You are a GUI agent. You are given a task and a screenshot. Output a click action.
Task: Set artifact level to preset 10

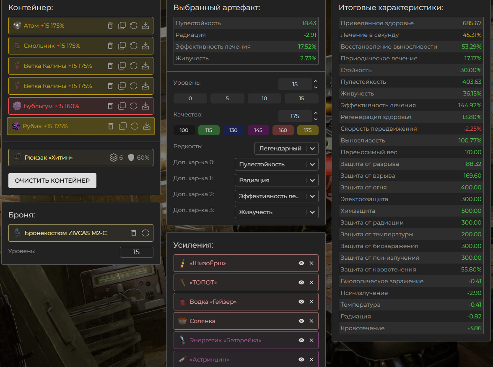click(265, 98)
